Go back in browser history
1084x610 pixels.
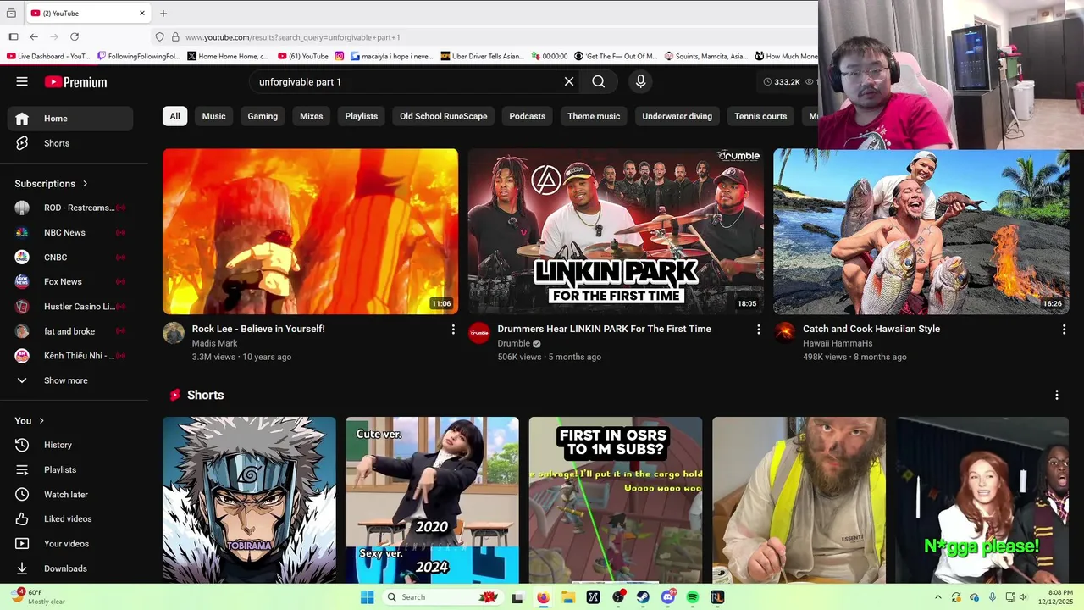click(x=34, y=36)
